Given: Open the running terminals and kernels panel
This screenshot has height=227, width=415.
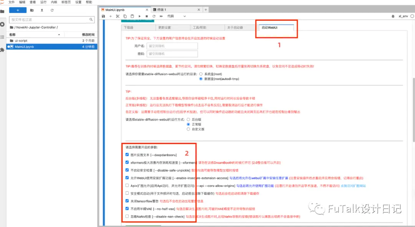Looking at the screenshot, I should [x=2, y=24].
